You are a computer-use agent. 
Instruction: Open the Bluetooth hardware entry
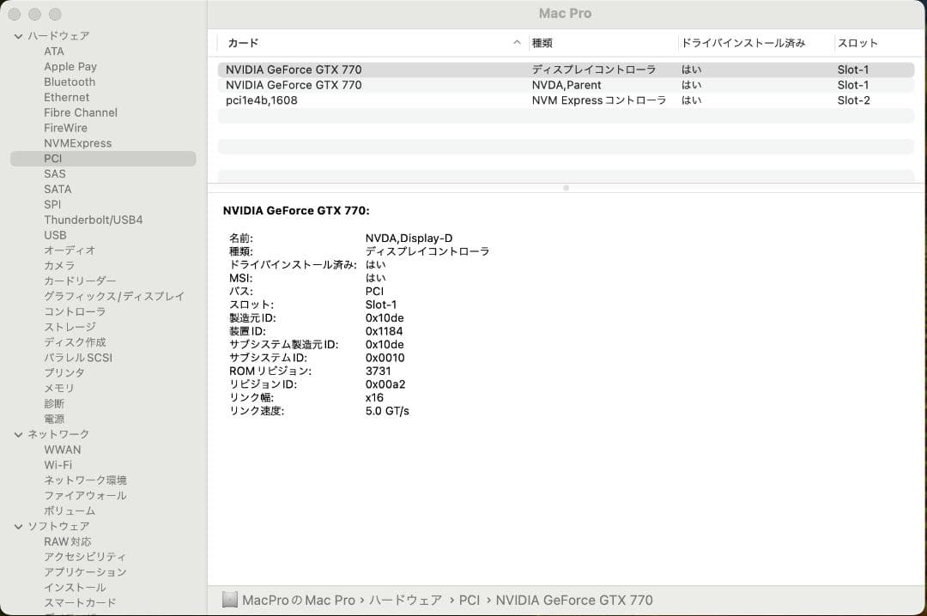point(70,82)
